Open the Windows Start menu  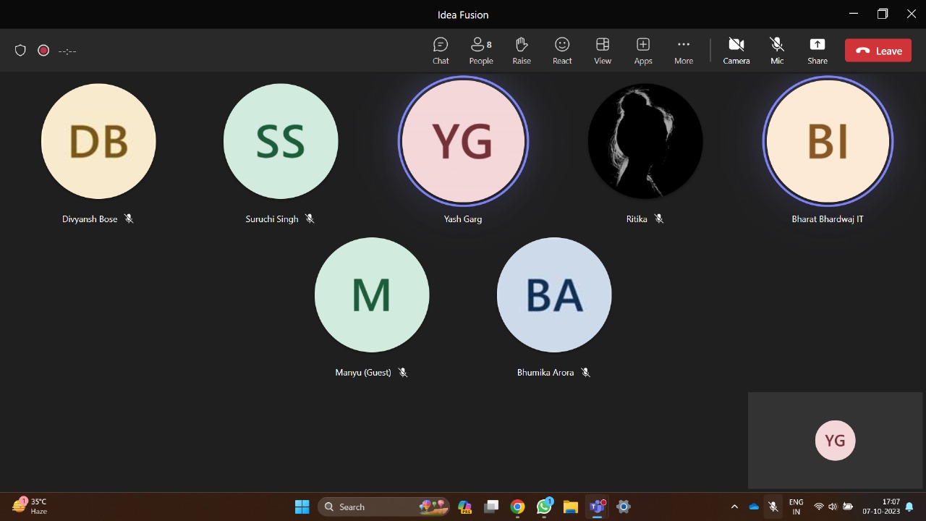pyautogui.click(x=302, y=507)
